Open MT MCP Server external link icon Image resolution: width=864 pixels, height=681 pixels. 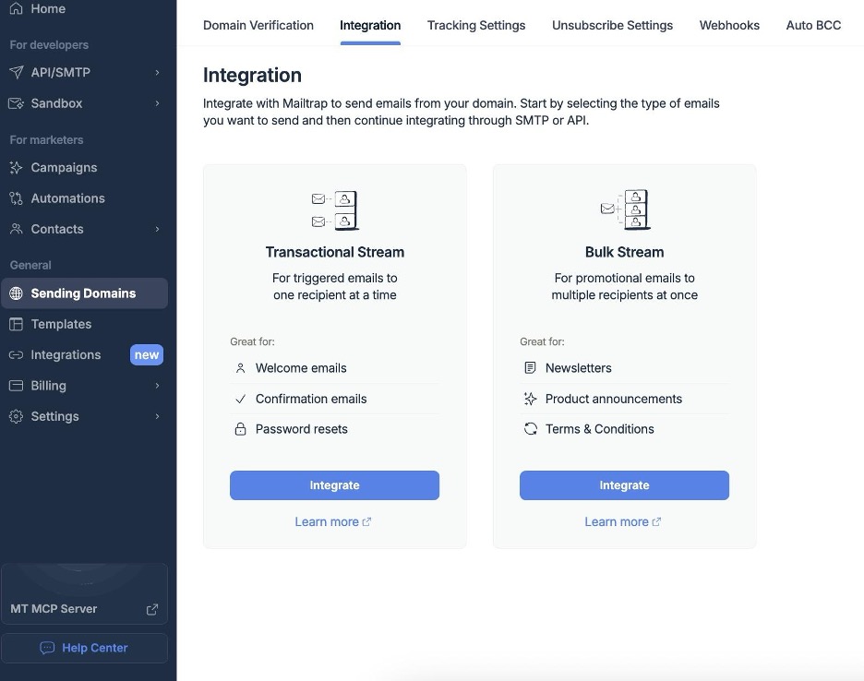[x=152, y=609]
